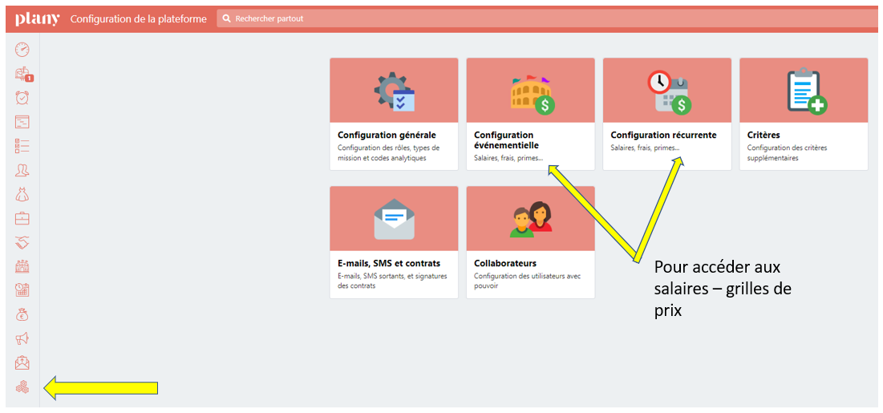The height and width of the screenshot is (413, 883).
Task: Open the dashboard gauge icon in sidebar
Action: pos(22,50)
